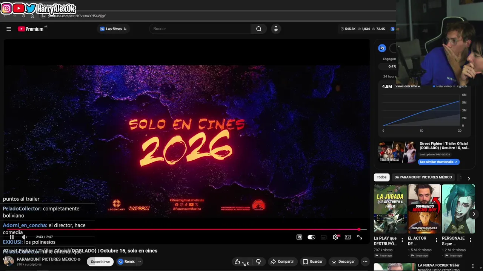Advance suggested videos with carousel arrow
The height and width of the screenshot is (271, 483).
(474, 214)
